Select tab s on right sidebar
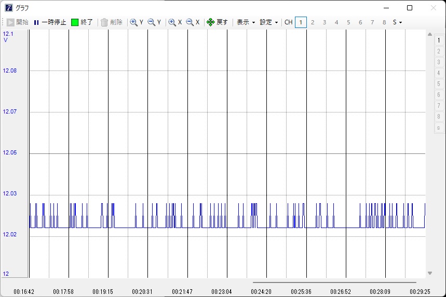 click(x=439, y=128)
